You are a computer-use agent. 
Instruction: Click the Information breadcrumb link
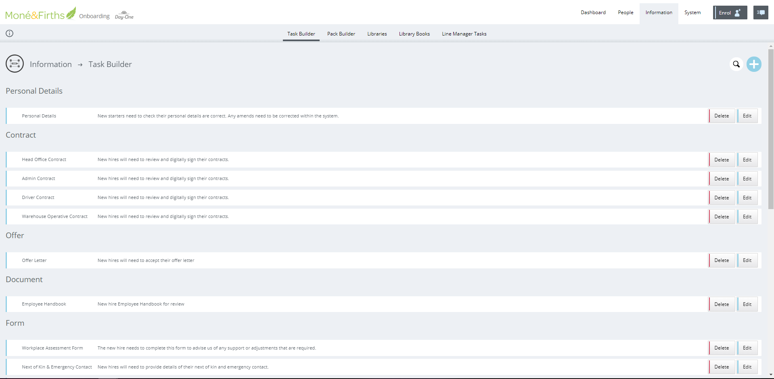pyautogui.click(x=51, y=64)
